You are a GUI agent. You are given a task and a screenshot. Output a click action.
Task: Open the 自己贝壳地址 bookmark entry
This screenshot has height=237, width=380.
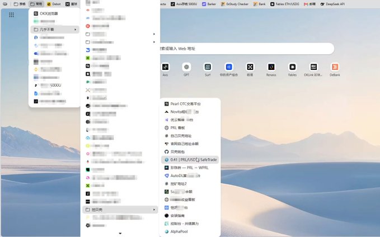190,136
